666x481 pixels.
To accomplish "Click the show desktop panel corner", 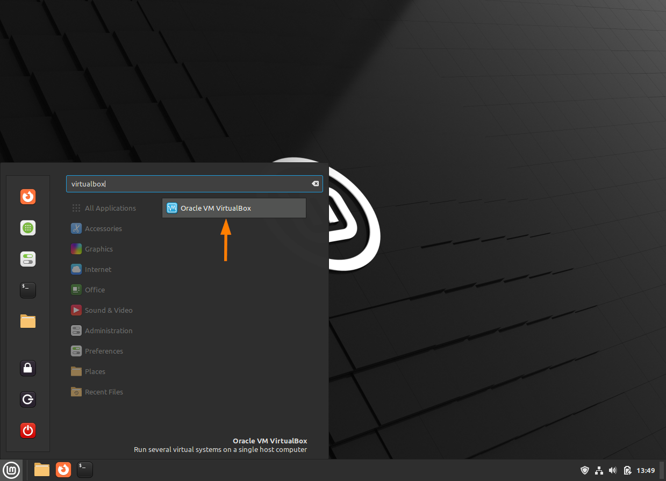I will 662,470.
